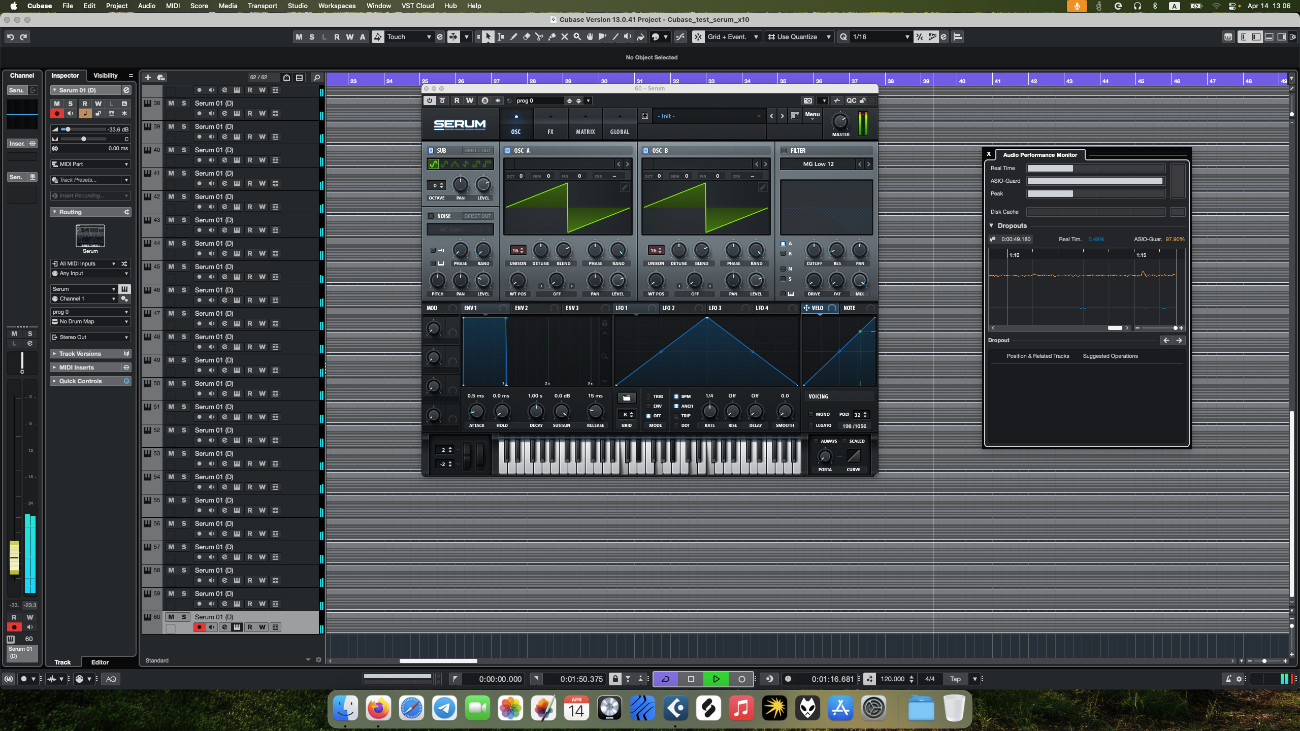Enable Serum NOISE oscillator checkbox
Viewport: 1300px width, 731px height.
tap(431, 216)
